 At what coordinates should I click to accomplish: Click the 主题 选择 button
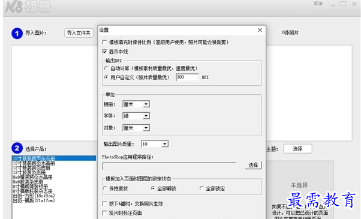click(297, 149)
